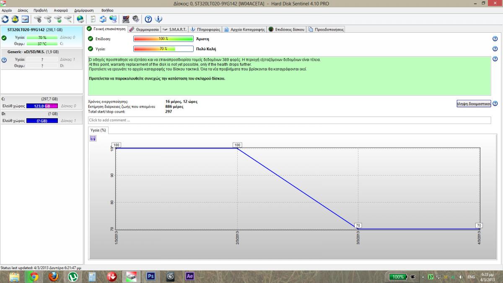Open the Διαμόρφωση menu

pyautogui.click(x=83, y=10)
